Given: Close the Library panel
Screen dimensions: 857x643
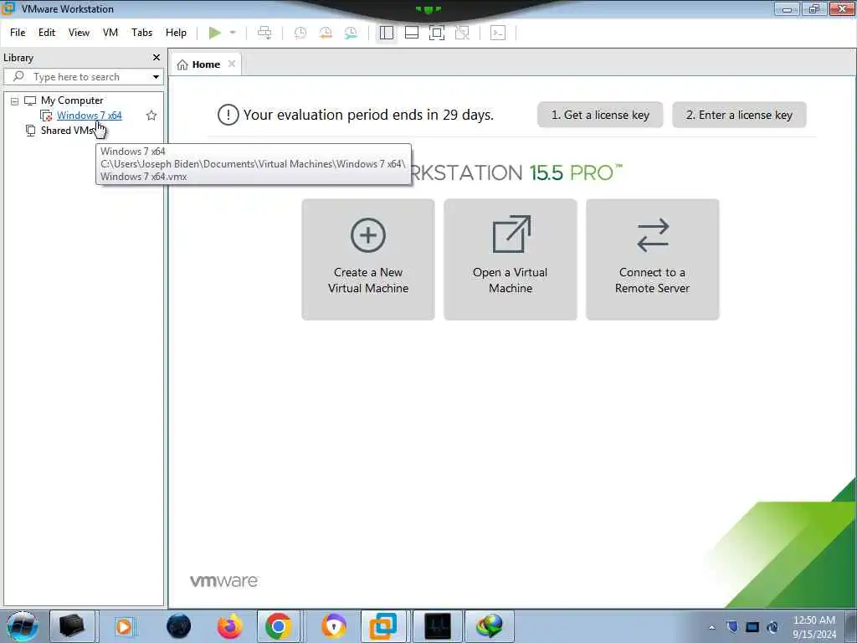Looking at the screenshot, I should 157,58.
